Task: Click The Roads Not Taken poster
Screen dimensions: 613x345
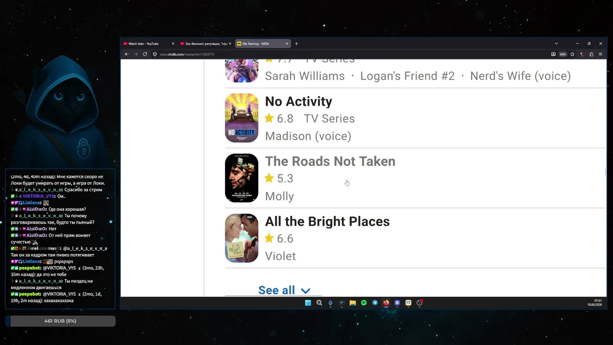Action: tap(241, 178)
